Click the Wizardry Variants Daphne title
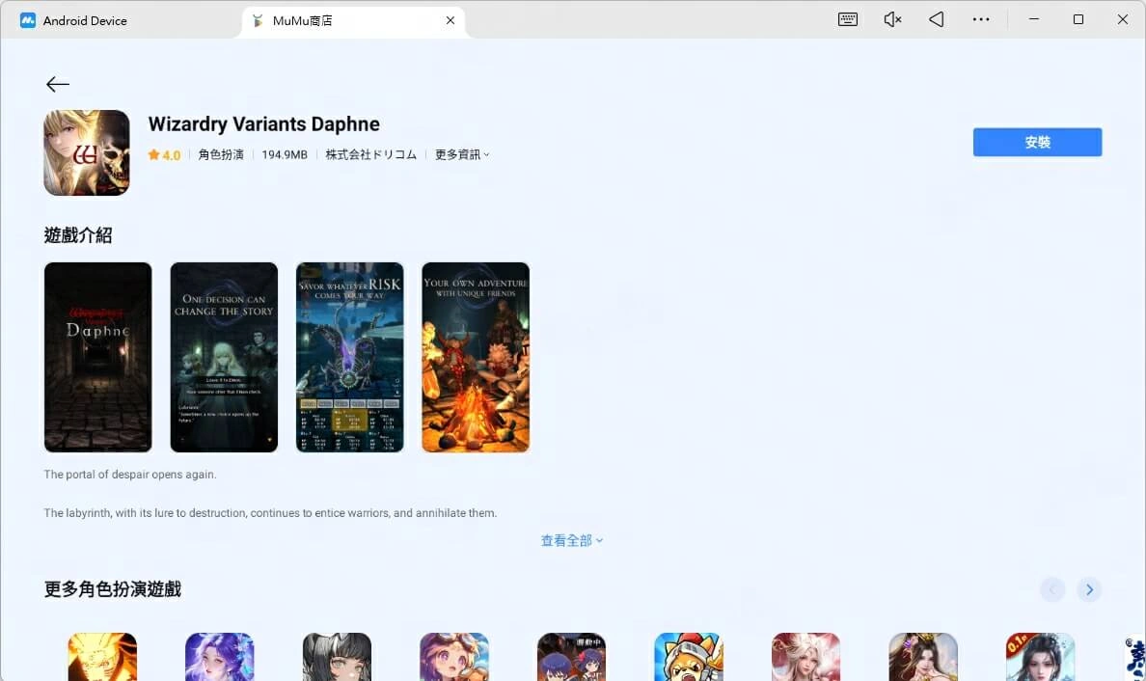This screenshot has width=1146, height=681. pos(264,124)
